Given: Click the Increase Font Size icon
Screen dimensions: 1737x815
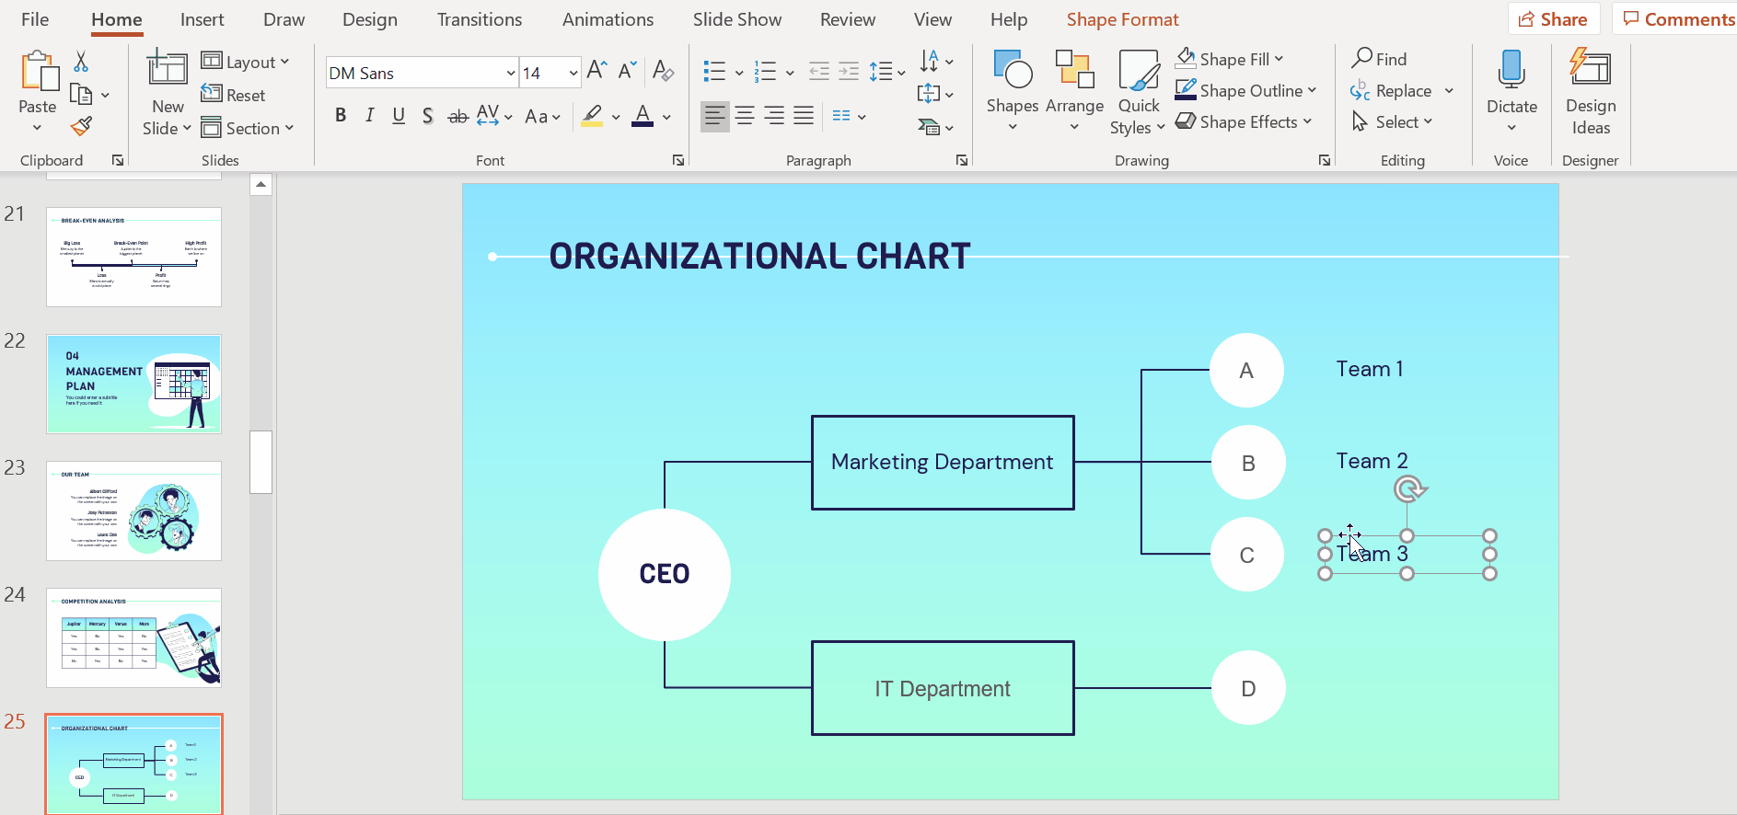Looking at the screenshot, I should (596, 71).
